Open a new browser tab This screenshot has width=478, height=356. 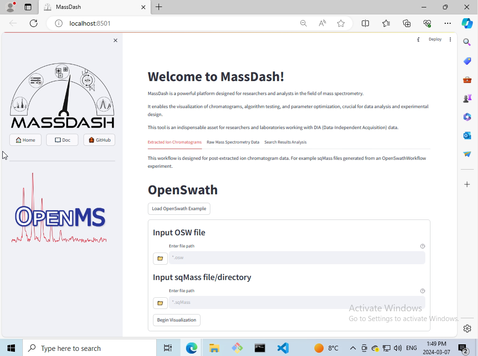(x=159, y=7)
